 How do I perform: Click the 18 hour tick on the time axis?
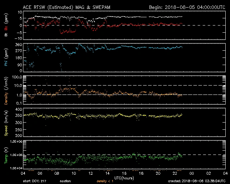coord(141,173)
